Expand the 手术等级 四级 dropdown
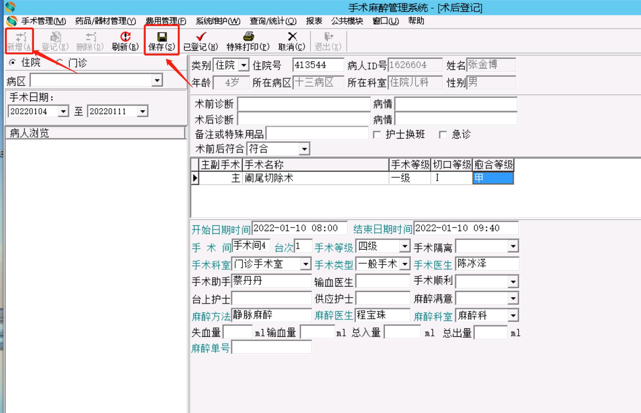Image resolution: width=641 pixels, height=413 pixels. tap(405, 247)
